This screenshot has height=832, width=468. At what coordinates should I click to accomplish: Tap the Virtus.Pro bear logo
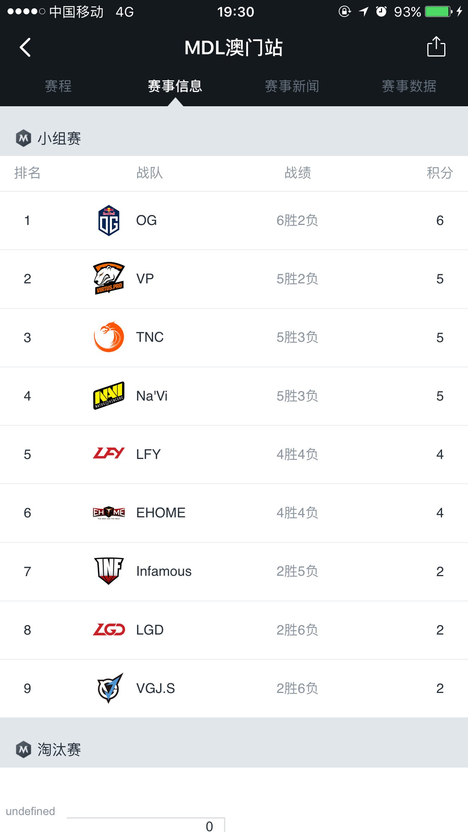109,278
